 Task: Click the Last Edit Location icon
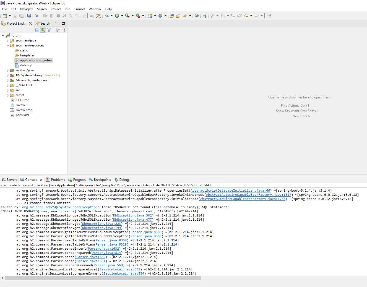point(233,16)
